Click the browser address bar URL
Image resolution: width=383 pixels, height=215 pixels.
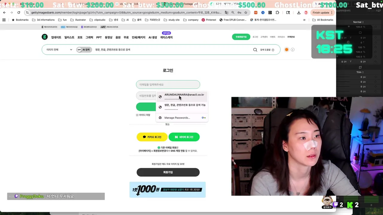click(x=126, y=13)
